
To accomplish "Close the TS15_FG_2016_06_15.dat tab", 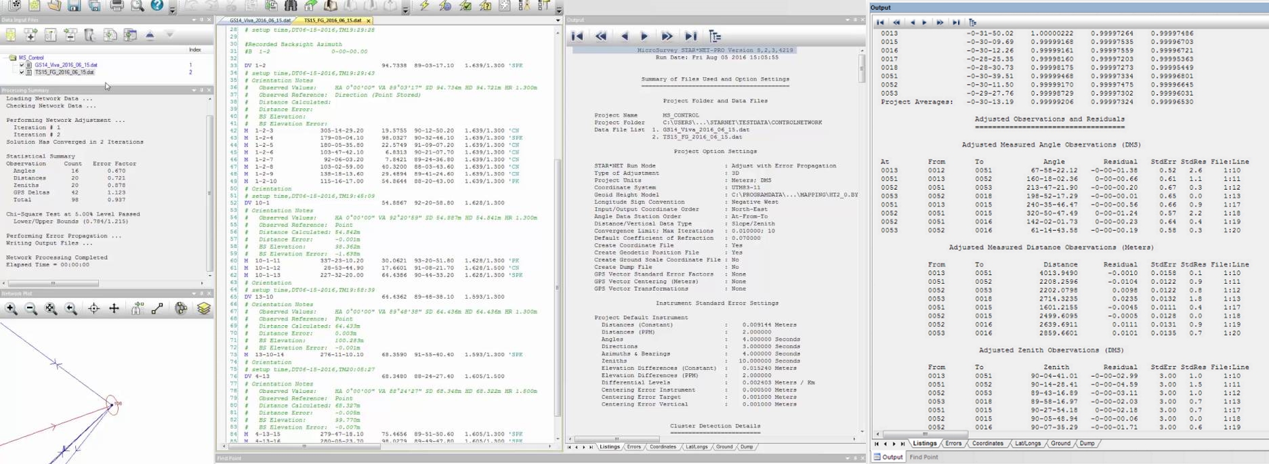I will [x=368, y=20].
